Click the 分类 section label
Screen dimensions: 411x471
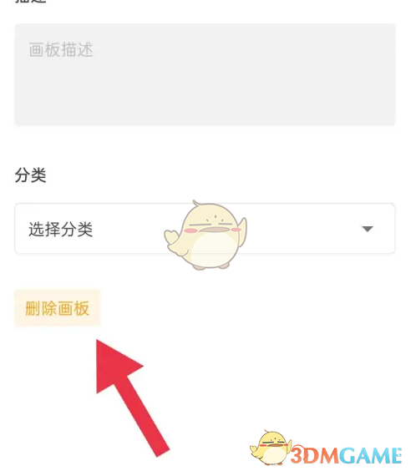(x=30, y=175)
